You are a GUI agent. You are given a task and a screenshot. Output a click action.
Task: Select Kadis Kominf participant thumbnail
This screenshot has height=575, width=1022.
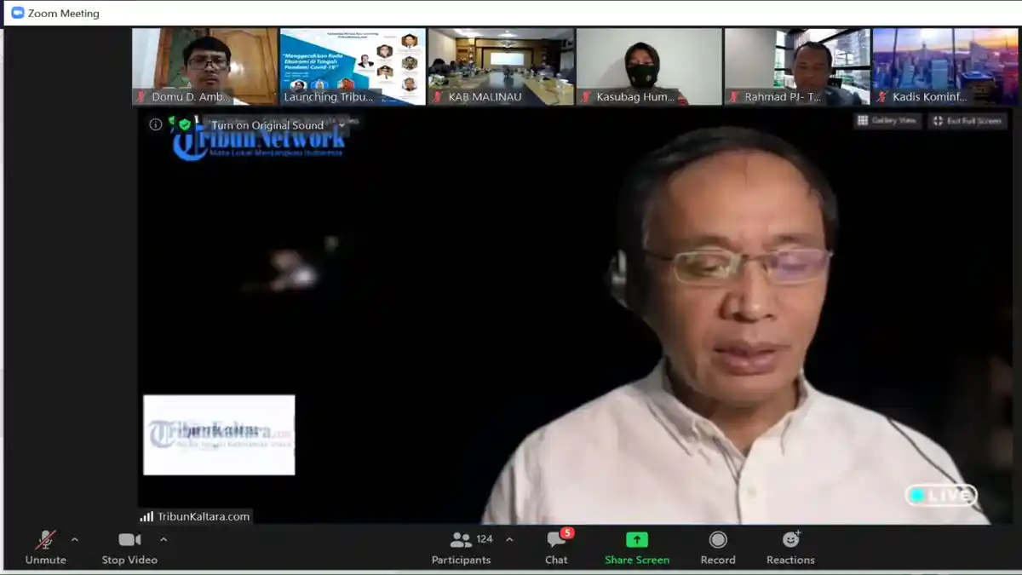(x=945, y=66)
